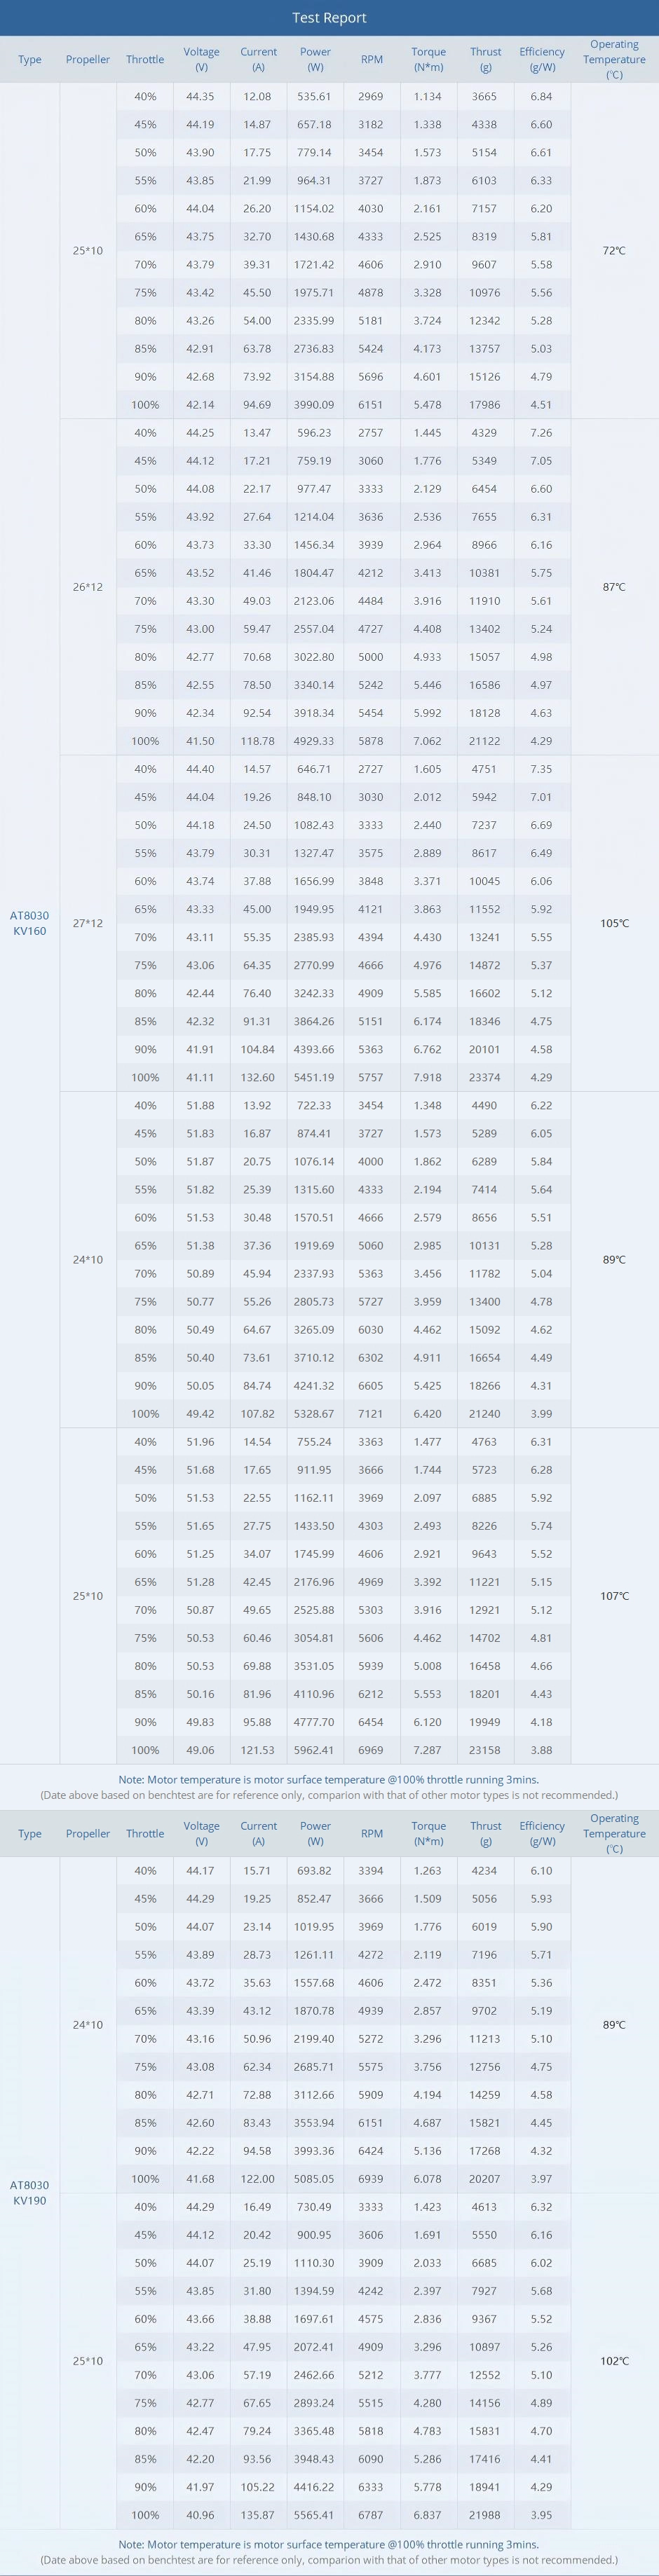Click the 7.35 efficiency value
Screen dimensions: 659x2576
pyautogui.click(x=542, y=769)
